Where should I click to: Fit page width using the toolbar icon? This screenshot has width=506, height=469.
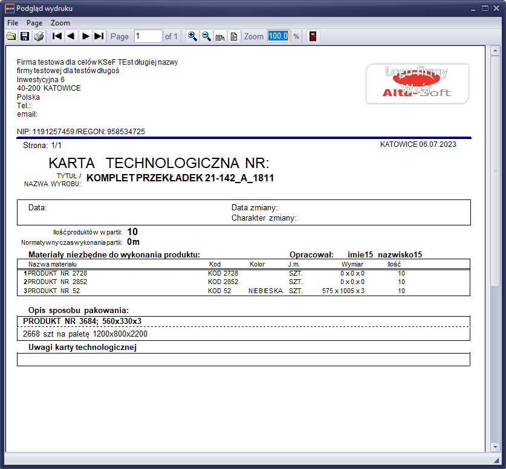pos(220,36)
